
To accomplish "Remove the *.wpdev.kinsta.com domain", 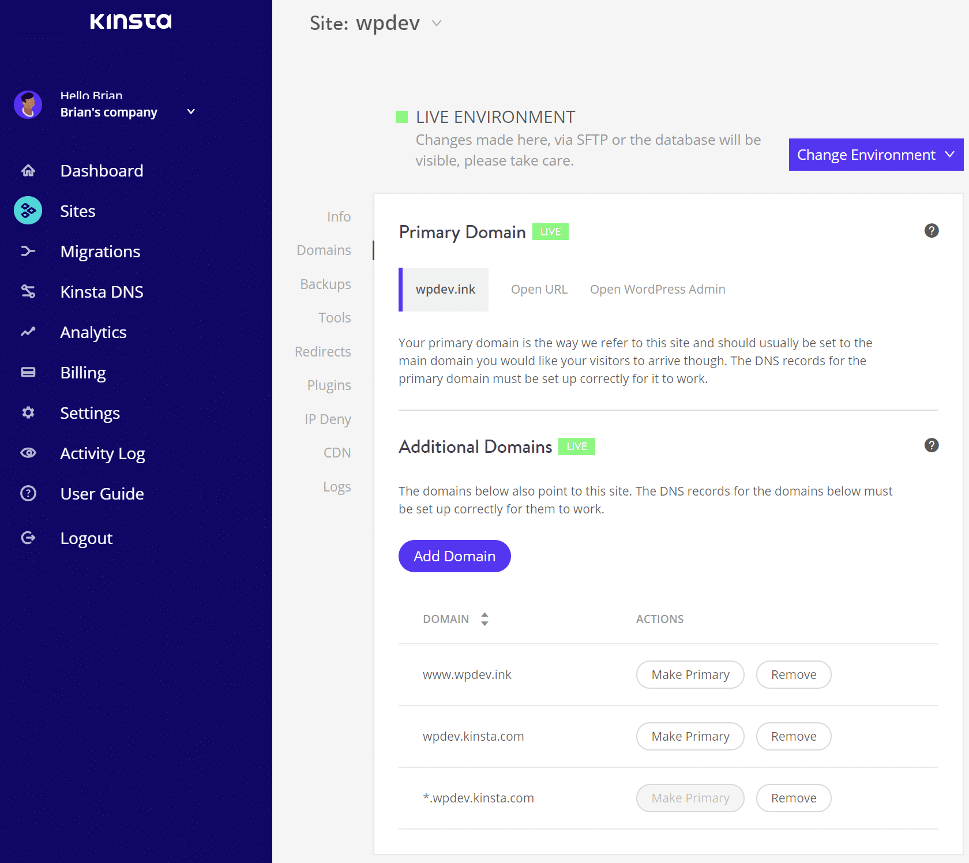I will (794, 798).
